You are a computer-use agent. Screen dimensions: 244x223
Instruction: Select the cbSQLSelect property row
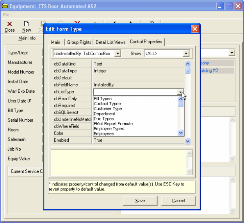72,112
